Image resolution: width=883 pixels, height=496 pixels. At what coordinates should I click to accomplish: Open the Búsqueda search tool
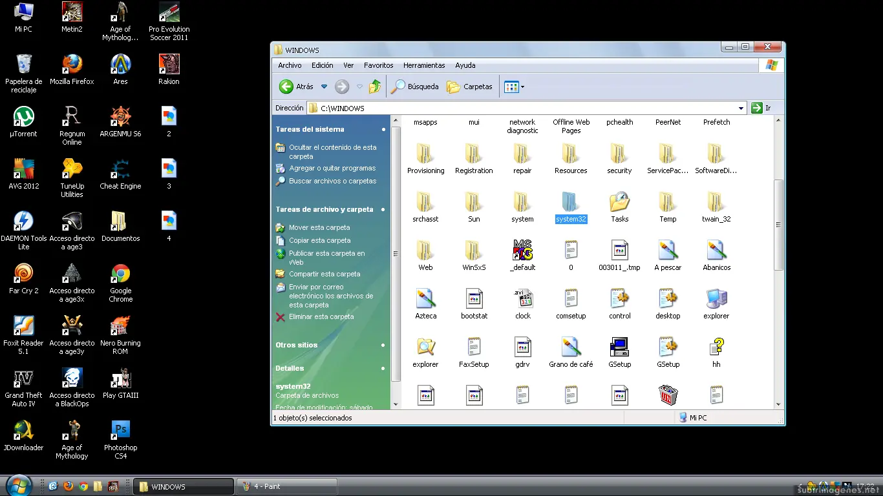(x=415, y=87)
